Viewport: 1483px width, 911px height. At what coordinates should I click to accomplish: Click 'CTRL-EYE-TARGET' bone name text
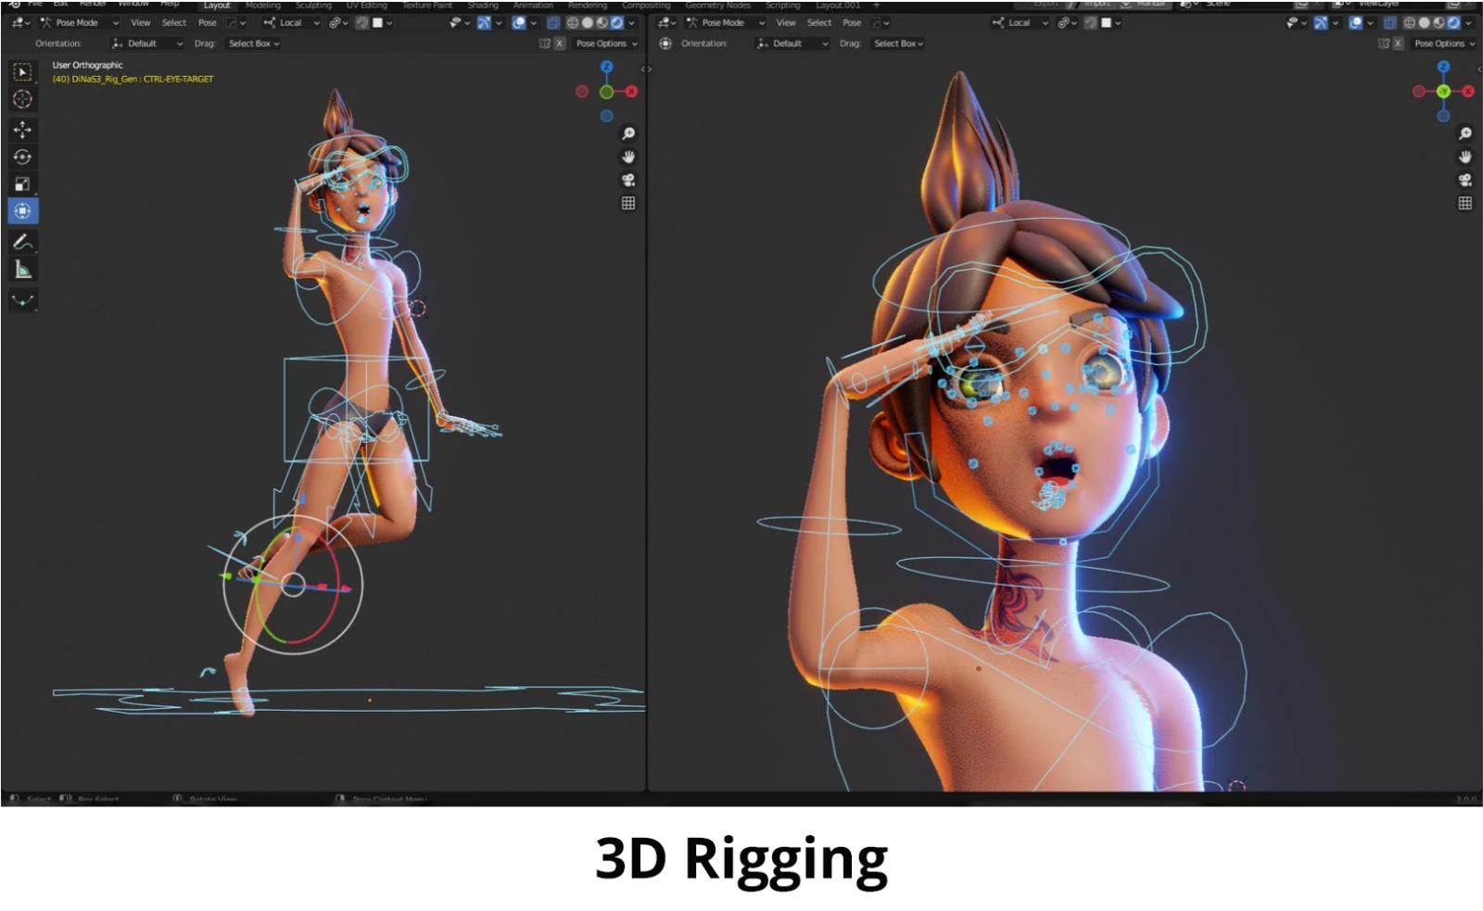pyautogui.click(x=178, y=79)
